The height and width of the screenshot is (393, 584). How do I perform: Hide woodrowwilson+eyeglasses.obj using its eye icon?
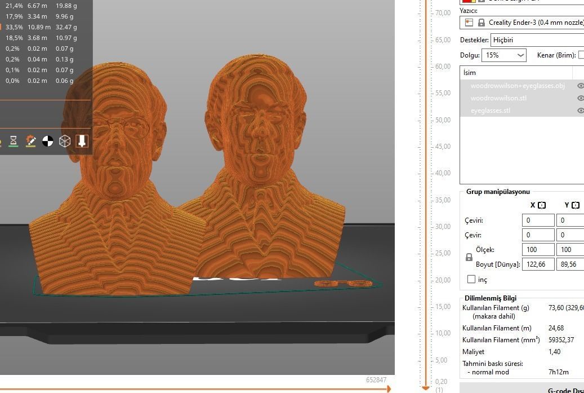580,86
